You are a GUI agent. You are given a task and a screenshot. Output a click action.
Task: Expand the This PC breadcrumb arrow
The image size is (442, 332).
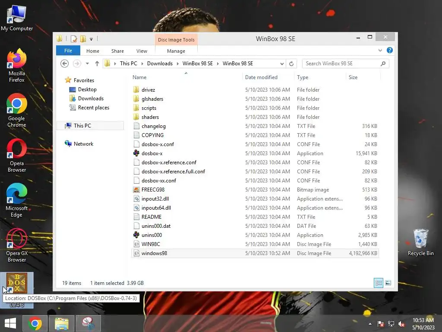pyautogui.click(x=142, y=64)
